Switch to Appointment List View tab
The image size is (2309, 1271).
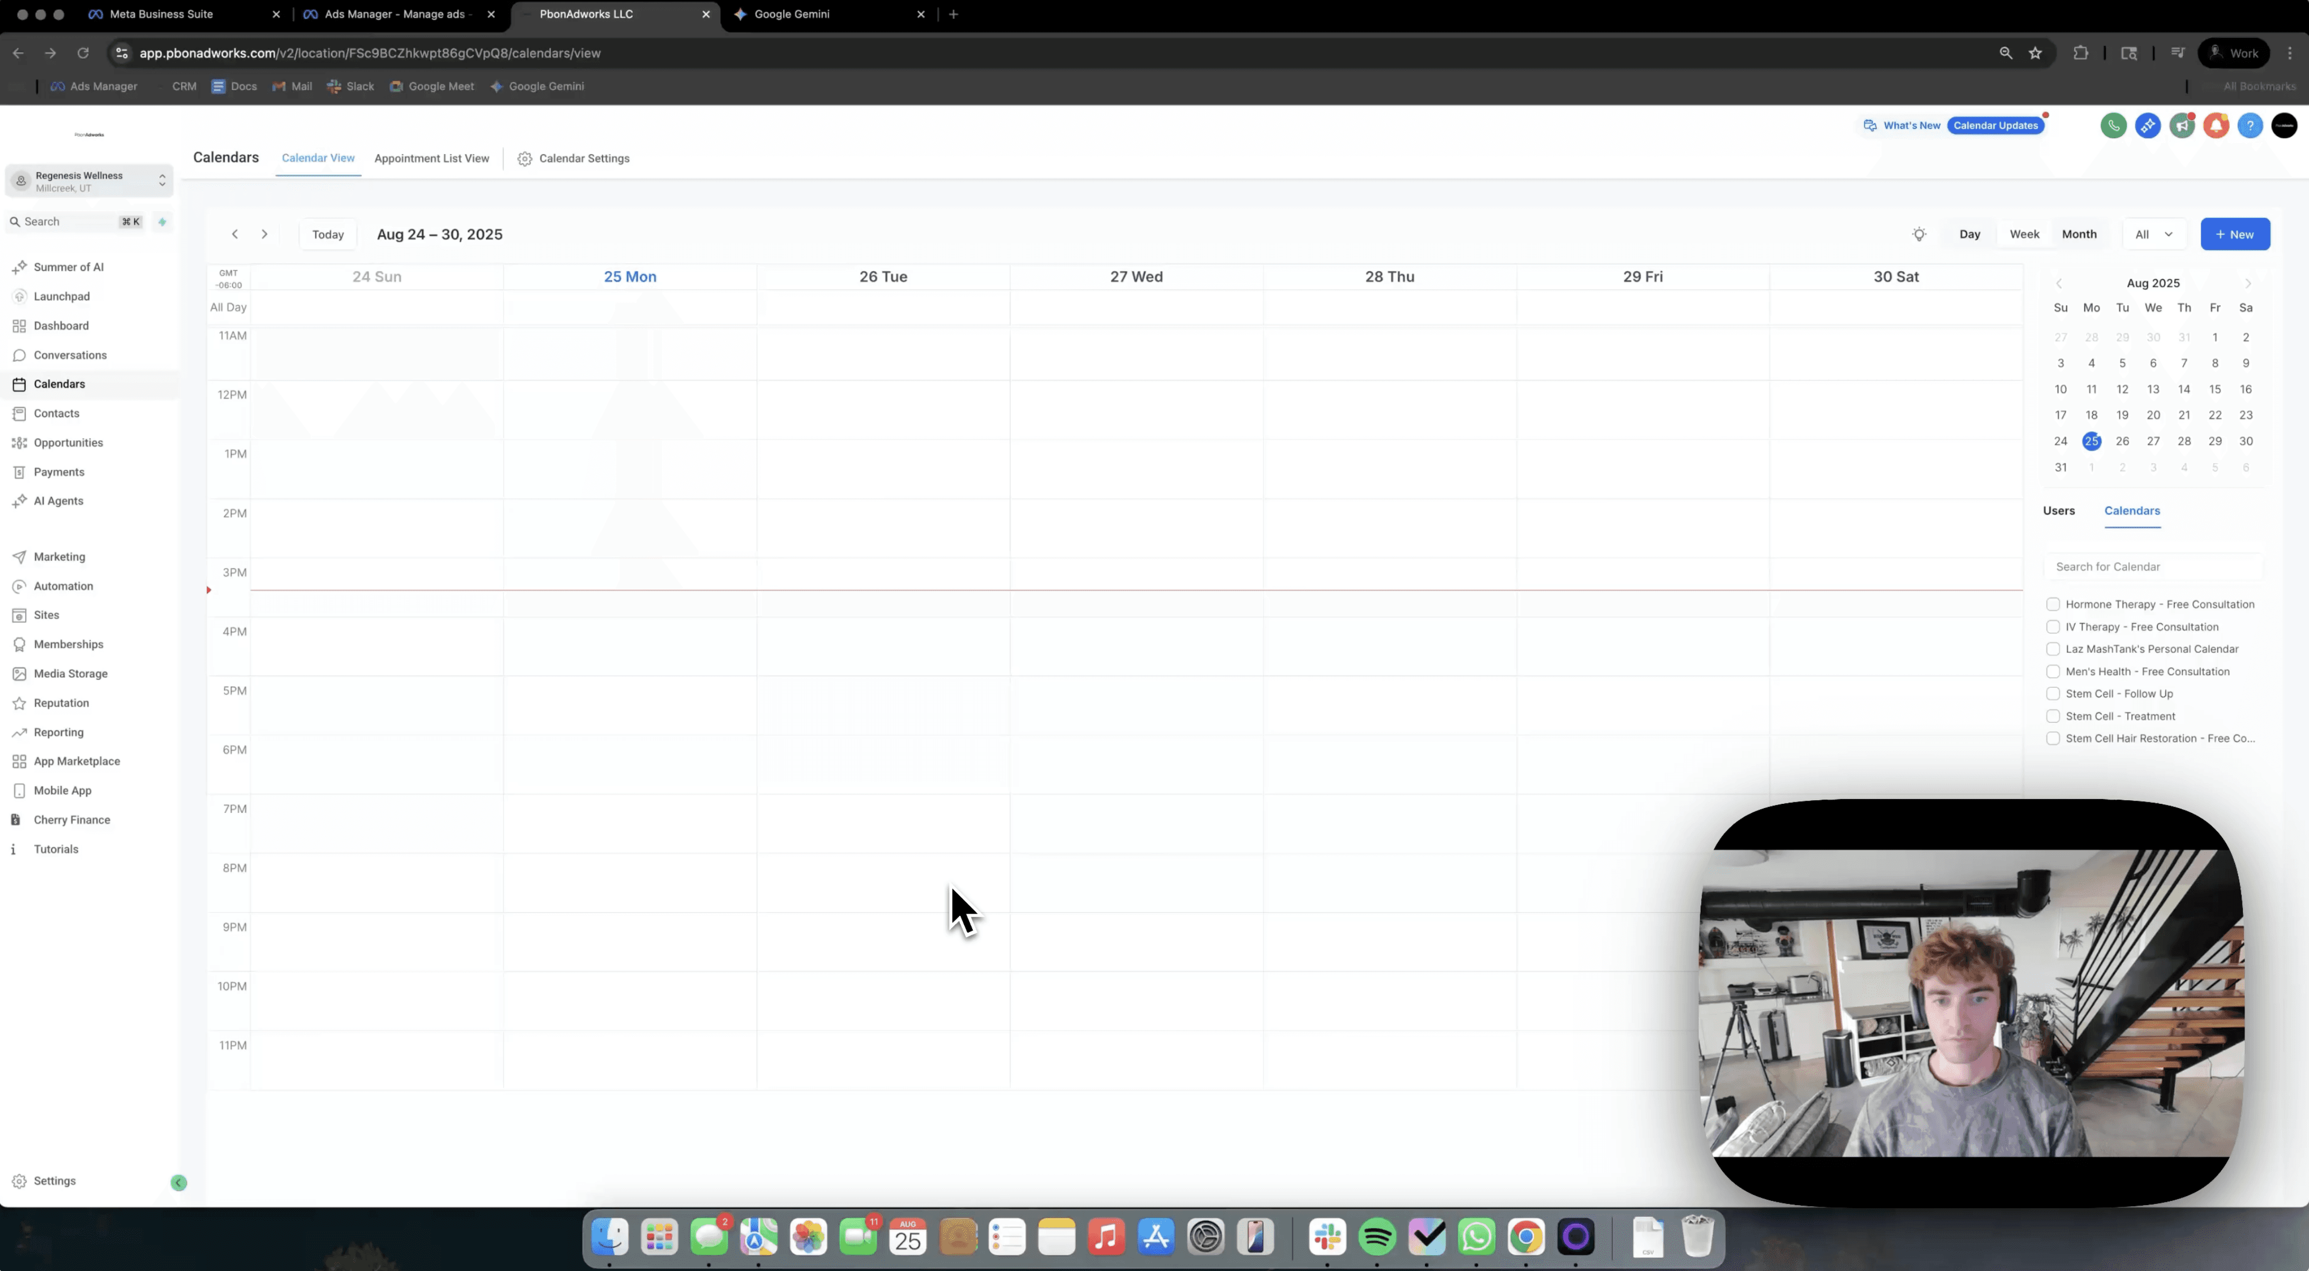pos(431,158)
